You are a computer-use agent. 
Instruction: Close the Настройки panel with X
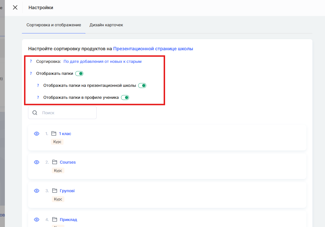(x=15, y=7)
